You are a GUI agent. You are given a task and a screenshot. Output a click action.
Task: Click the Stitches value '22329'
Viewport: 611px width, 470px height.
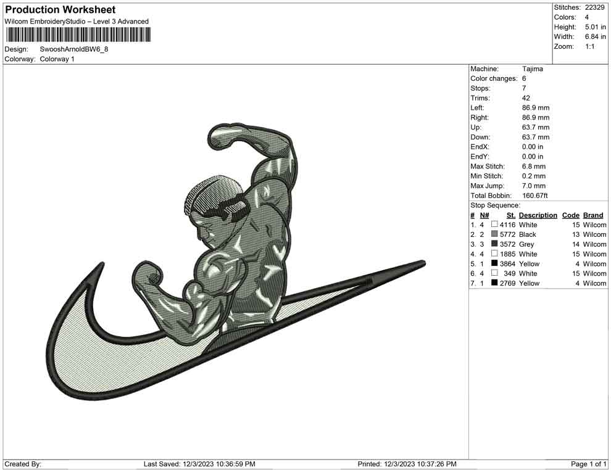(x=594, y=7)
